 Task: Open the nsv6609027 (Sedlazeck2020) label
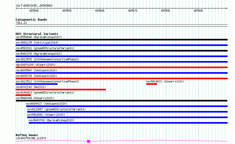pyautogui.click(x=46, y=104)
